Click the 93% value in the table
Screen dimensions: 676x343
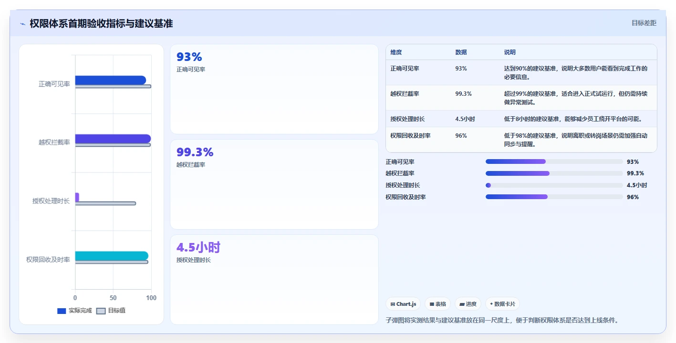pyautogui.click(x=461, y=69)
